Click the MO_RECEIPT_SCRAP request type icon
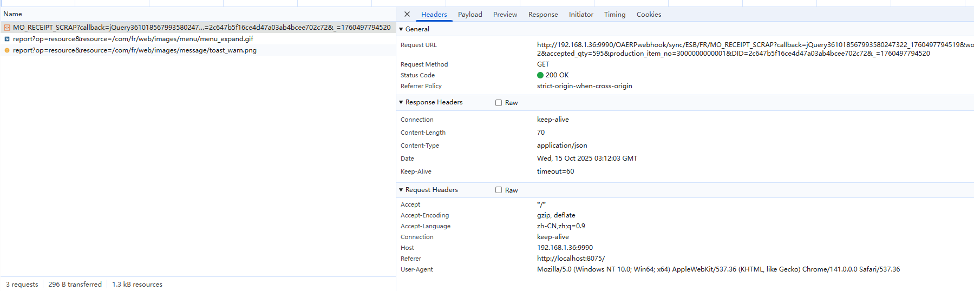 (7, 28)
